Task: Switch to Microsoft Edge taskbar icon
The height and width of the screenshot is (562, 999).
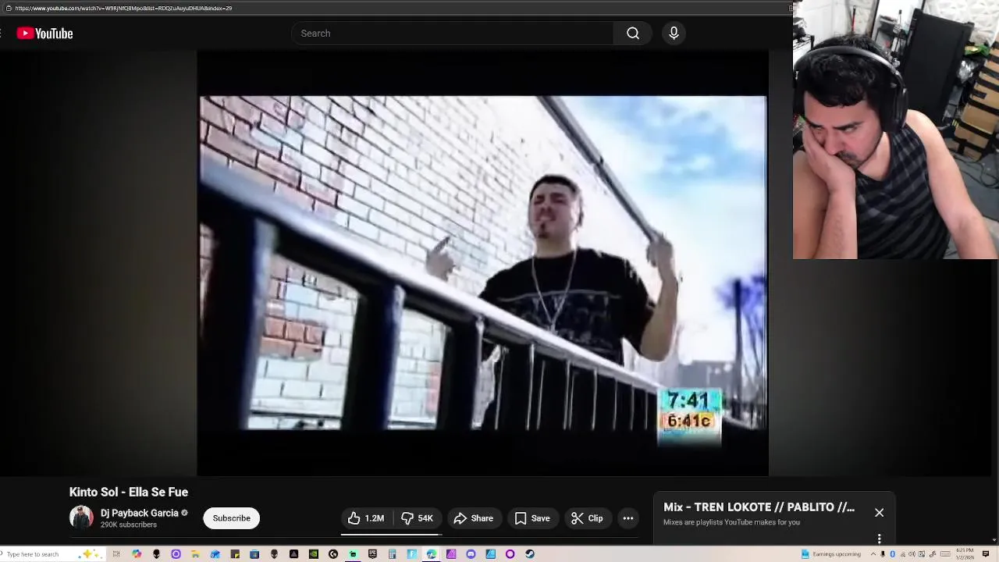Action: pyautogui.click(x=431, y=554)
